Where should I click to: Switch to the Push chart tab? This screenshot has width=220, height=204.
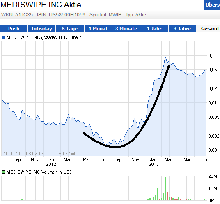click(x=14, y=29)
